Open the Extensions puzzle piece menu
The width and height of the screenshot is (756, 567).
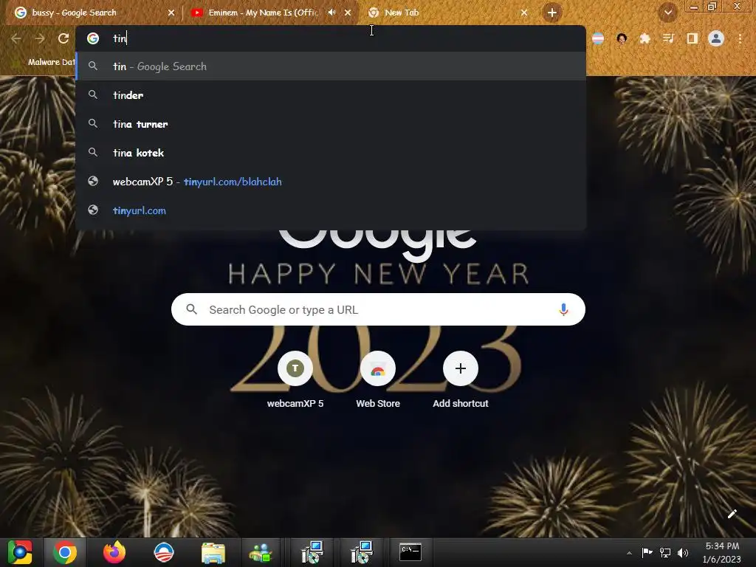(x=645, y=38)
